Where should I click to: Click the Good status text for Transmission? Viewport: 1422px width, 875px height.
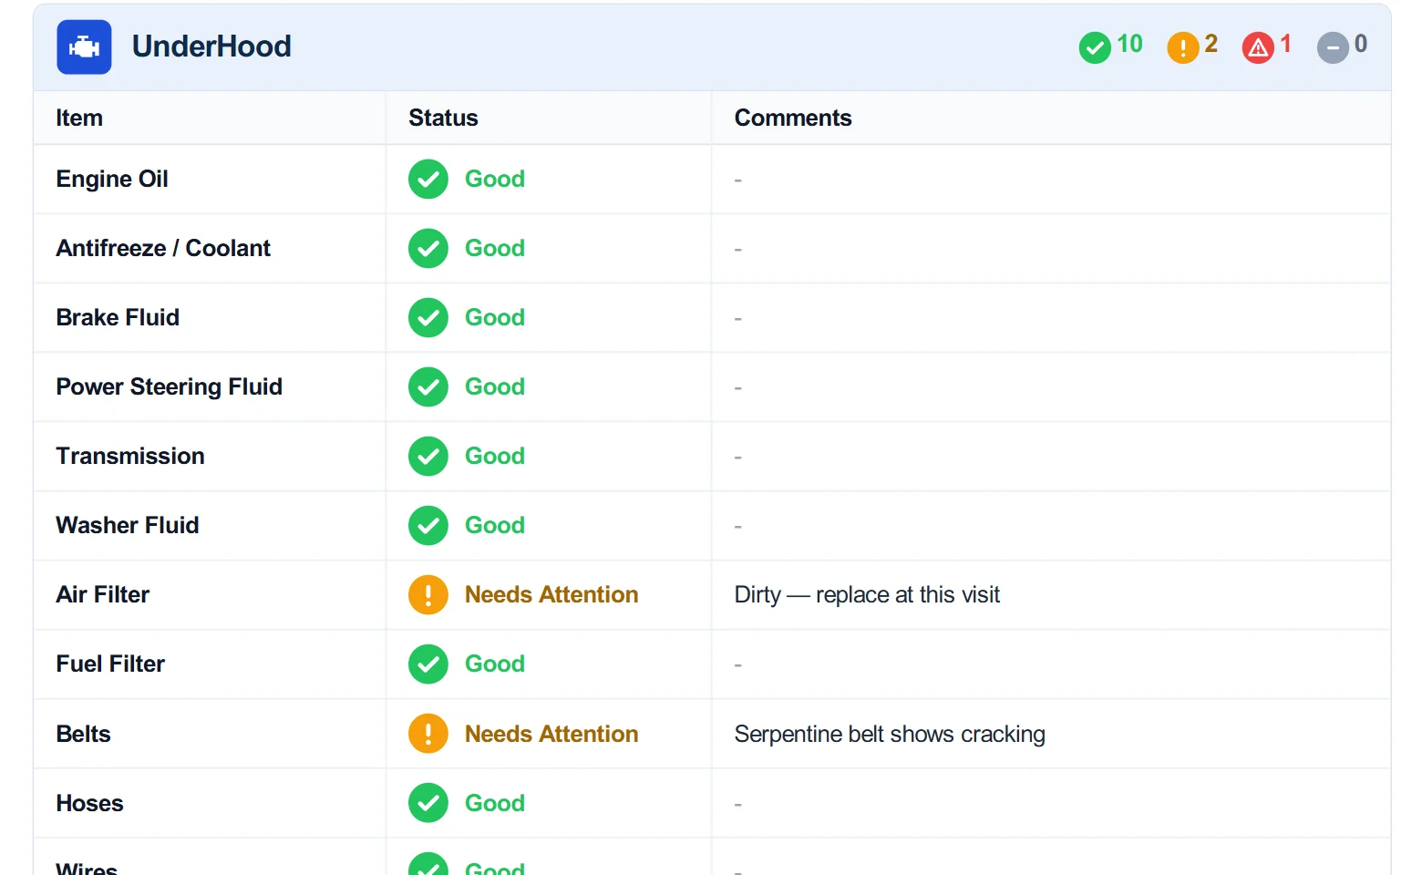[495, 456]
